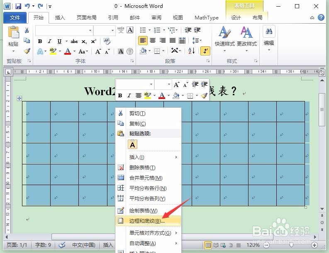Expand the Bullets list dropdown arrow
The height and width of the screenshot is (253, 329).
click(x=149, y=30)
